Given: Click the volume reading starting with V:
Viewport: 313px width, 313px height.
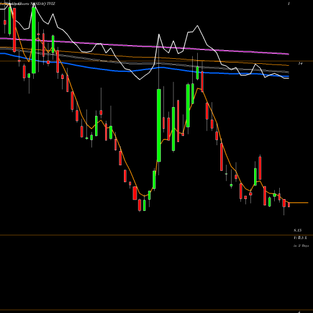Looking at the screenshot, I should [x=300, y=238].
